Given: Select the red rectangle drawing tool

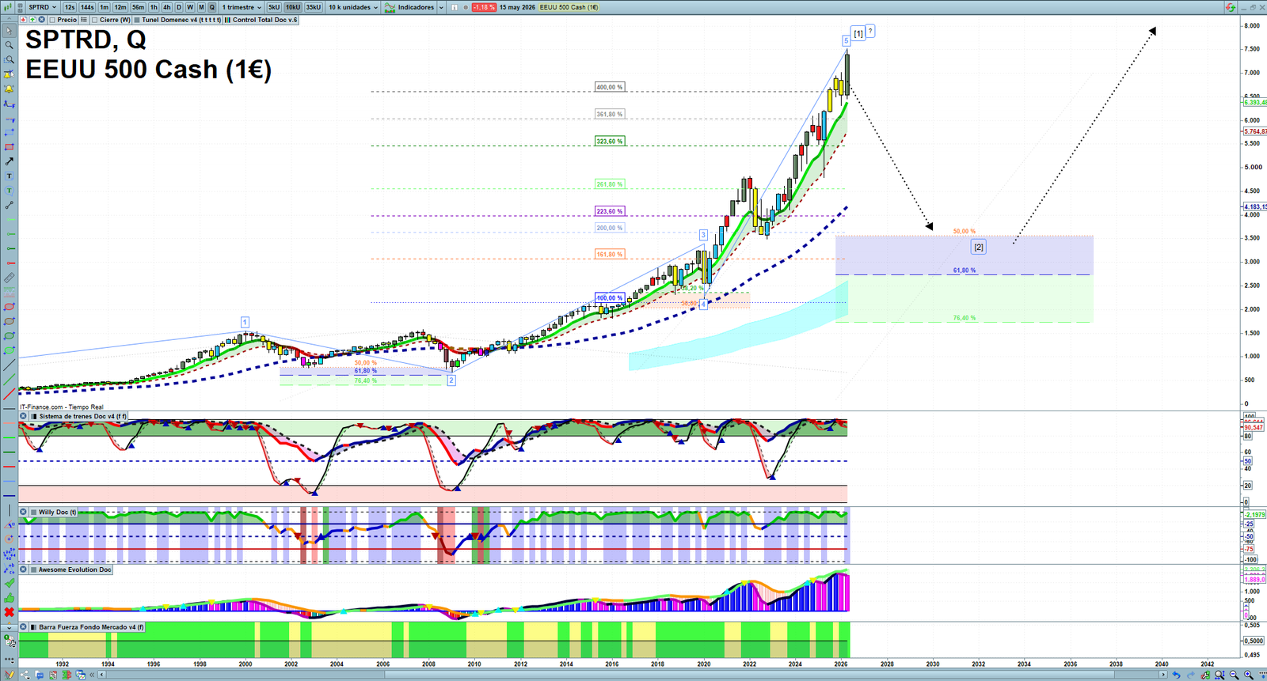Looking at the screenshot, I should point(9,146).
